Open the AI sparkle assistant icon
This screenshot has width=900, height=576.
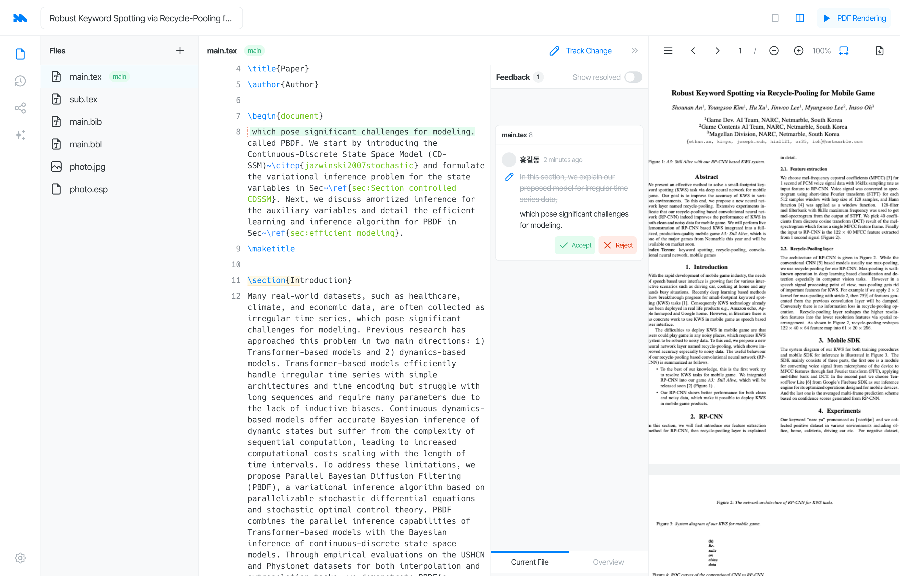pyautogui.click(x=20, y=135)
